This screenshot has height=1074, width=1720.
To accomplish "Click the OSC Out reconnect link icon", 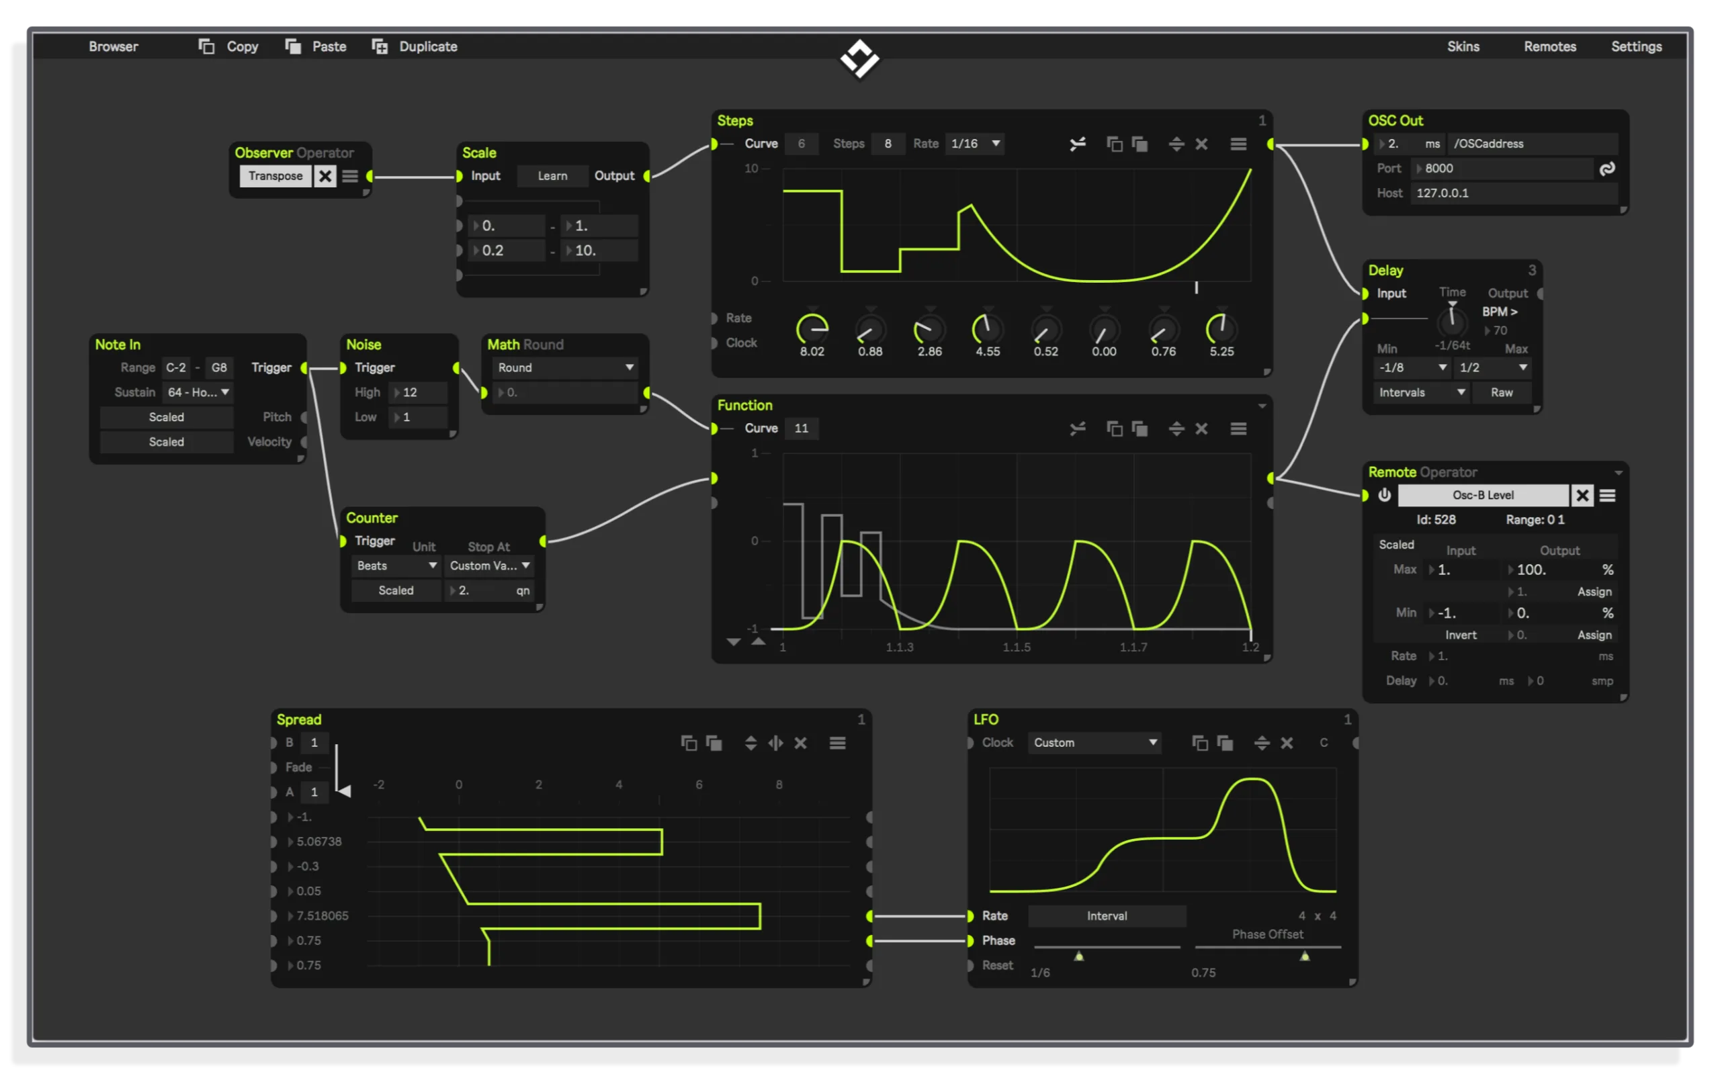I will coord(1607,169).
